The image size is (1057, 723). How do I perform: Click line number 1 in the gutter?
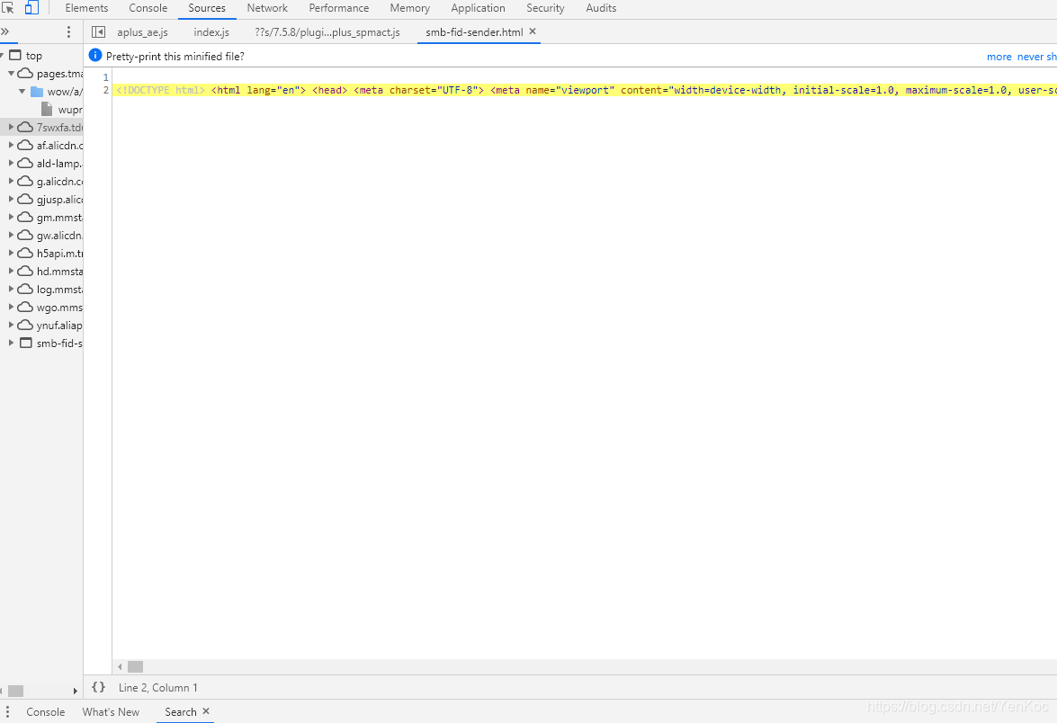106,77
